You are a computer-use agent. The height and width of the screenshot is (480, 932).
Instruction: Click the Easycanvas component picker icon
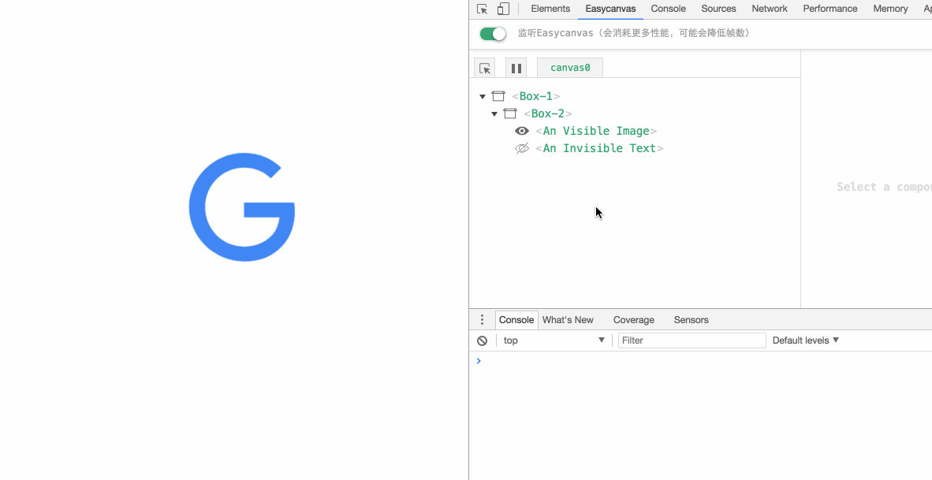pyautogui.click(x=485, y=68)
